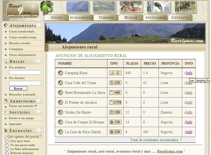Click the CTR type badge for El Puente de Ancares
The image size is (211, 155).
pos(115,102)
